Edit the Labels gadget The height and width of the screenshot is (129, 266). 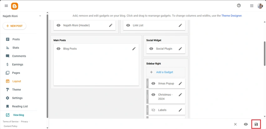pyautogui.click(x=180, y=110)
